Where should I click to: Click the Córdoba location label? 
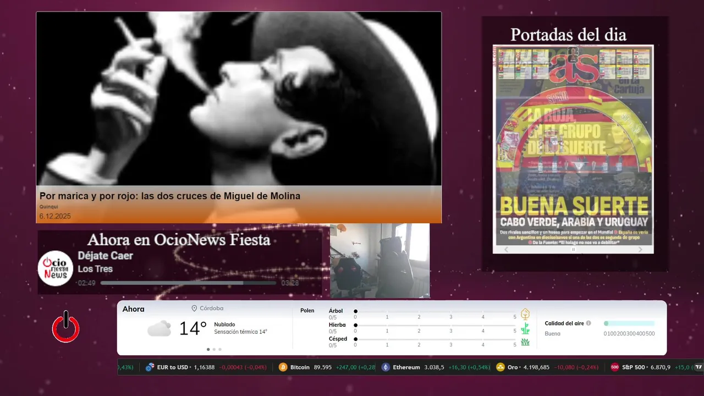tap(212, 309)
